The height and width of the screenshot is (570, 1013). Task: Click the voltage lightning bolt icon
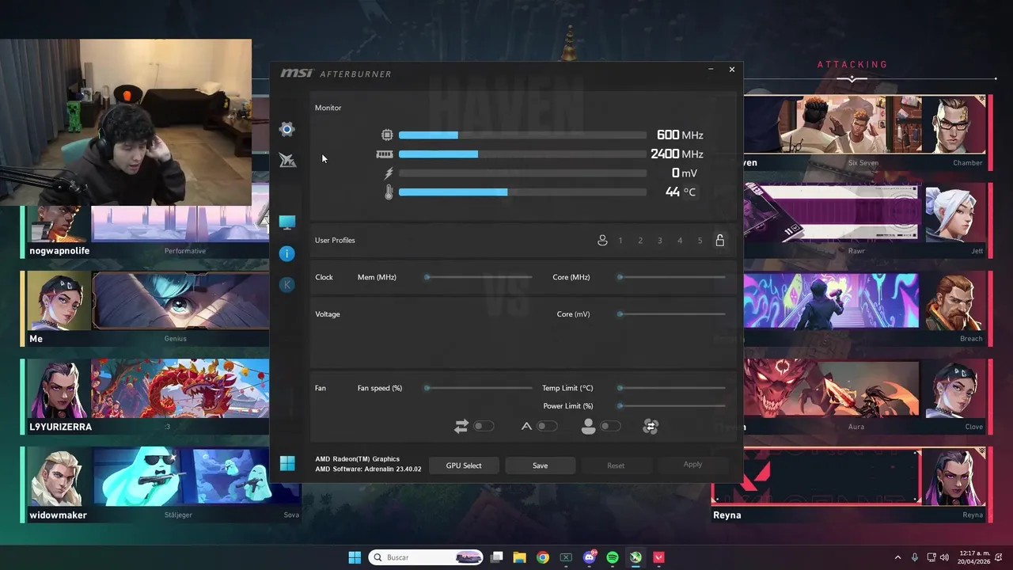[389, 173]
